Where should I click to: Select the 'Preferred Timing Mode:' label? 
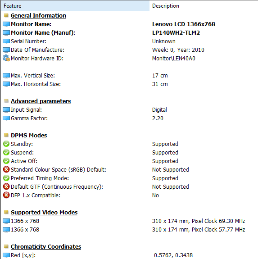(40, 178)
